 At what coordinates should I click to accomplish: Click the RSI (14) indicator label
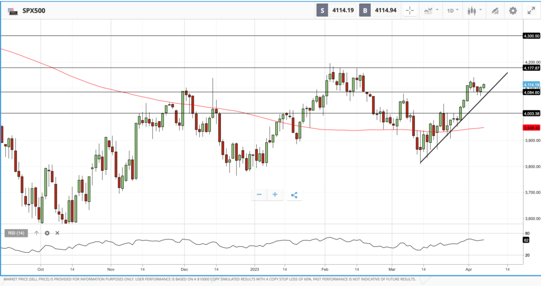pos(17,233)
